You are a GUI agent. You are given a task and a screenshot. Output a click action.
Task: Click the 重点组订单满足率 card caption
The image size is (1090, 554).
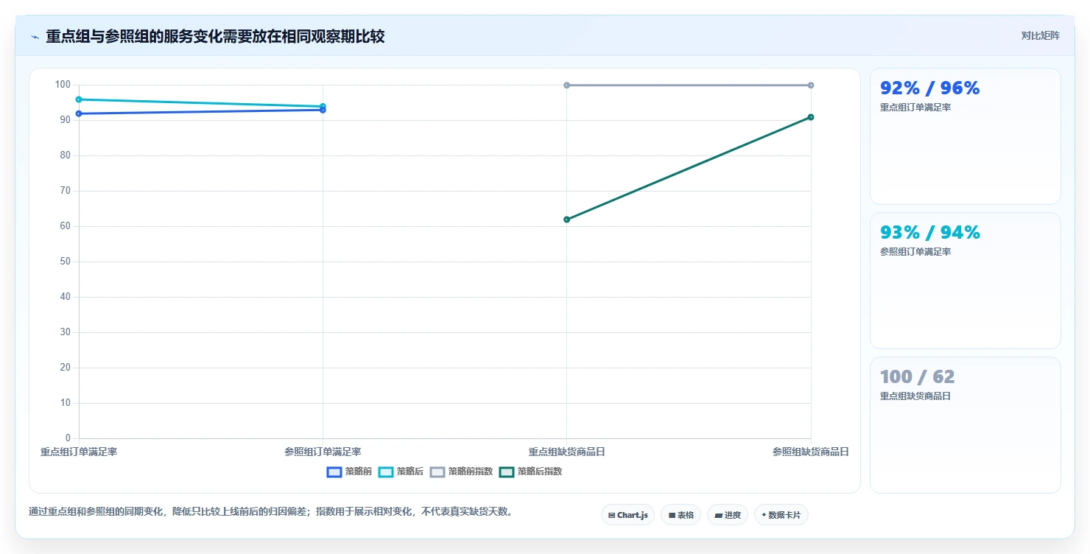point(915,108)
